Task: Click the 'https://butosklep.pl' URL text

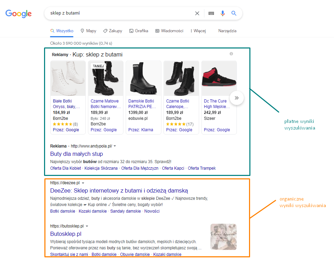Action: click(67, 226)
